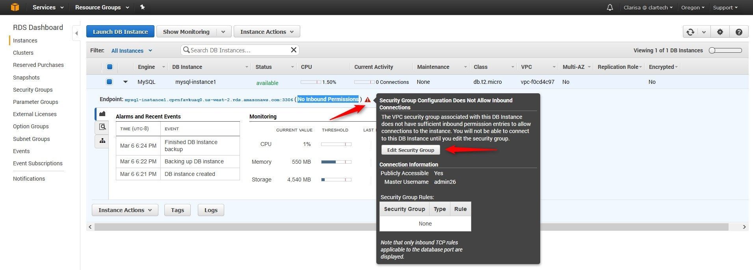Open the notifications bell icon
This screenshot has height=270, width=753.
click(x=610, y=7)
